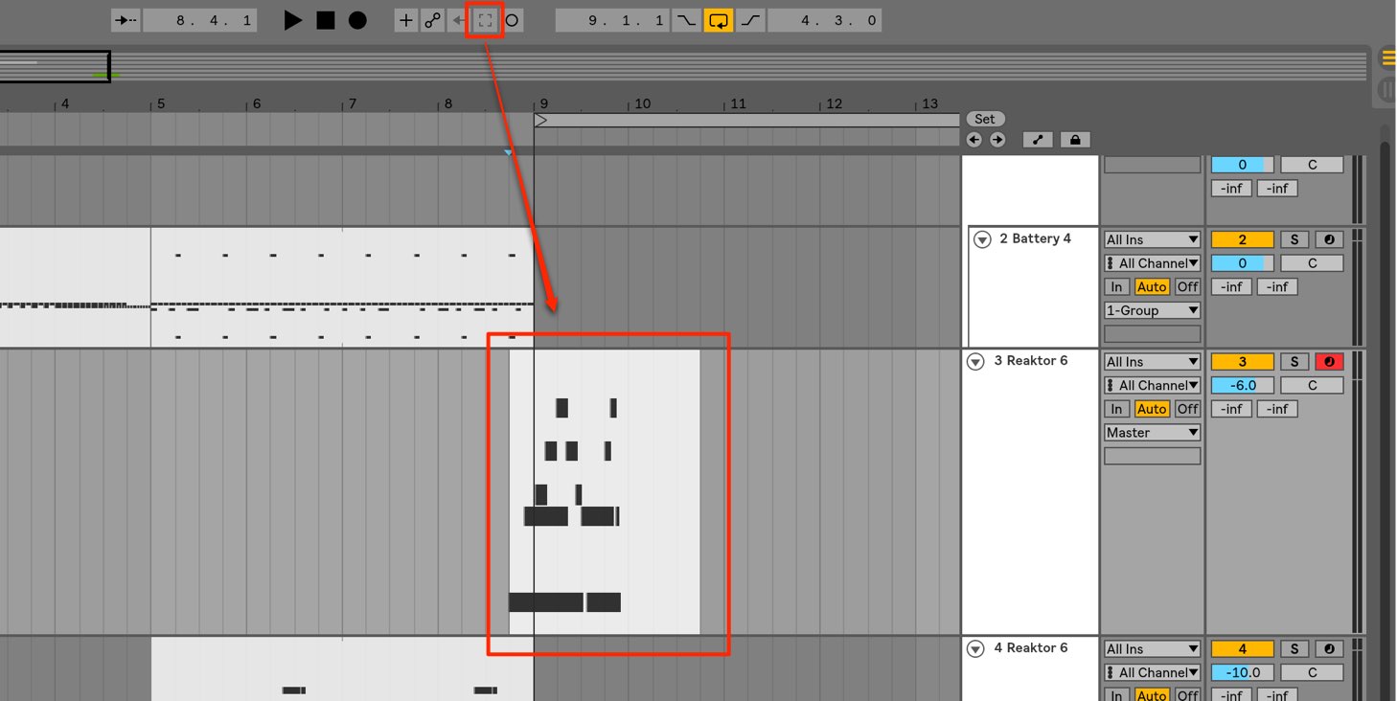
Task: Click the pan C control on Battery 4
Action: (x=1312, y=263)
